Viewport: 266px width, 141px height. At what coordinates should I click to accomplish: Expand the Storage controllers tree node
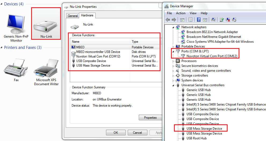coord(173,75)
